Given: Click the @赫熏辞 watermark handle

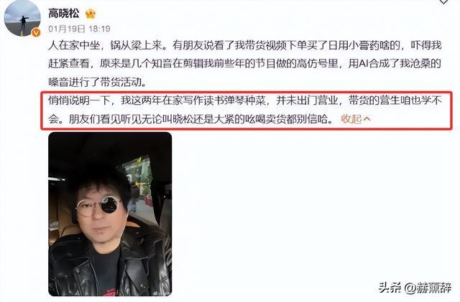Looking at the screenshot, I should pyautogui.click(x=428, y=288).
